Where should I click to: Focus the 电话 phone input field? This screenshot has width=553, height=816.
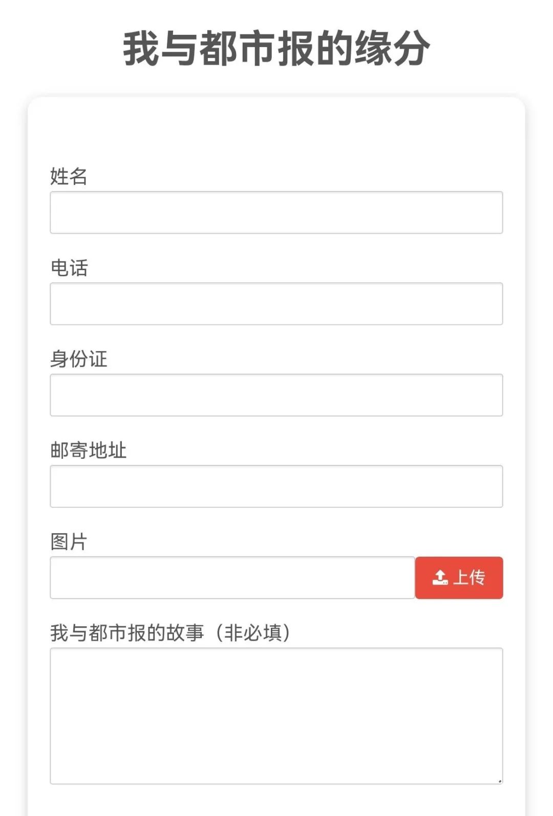pos(276,303)
